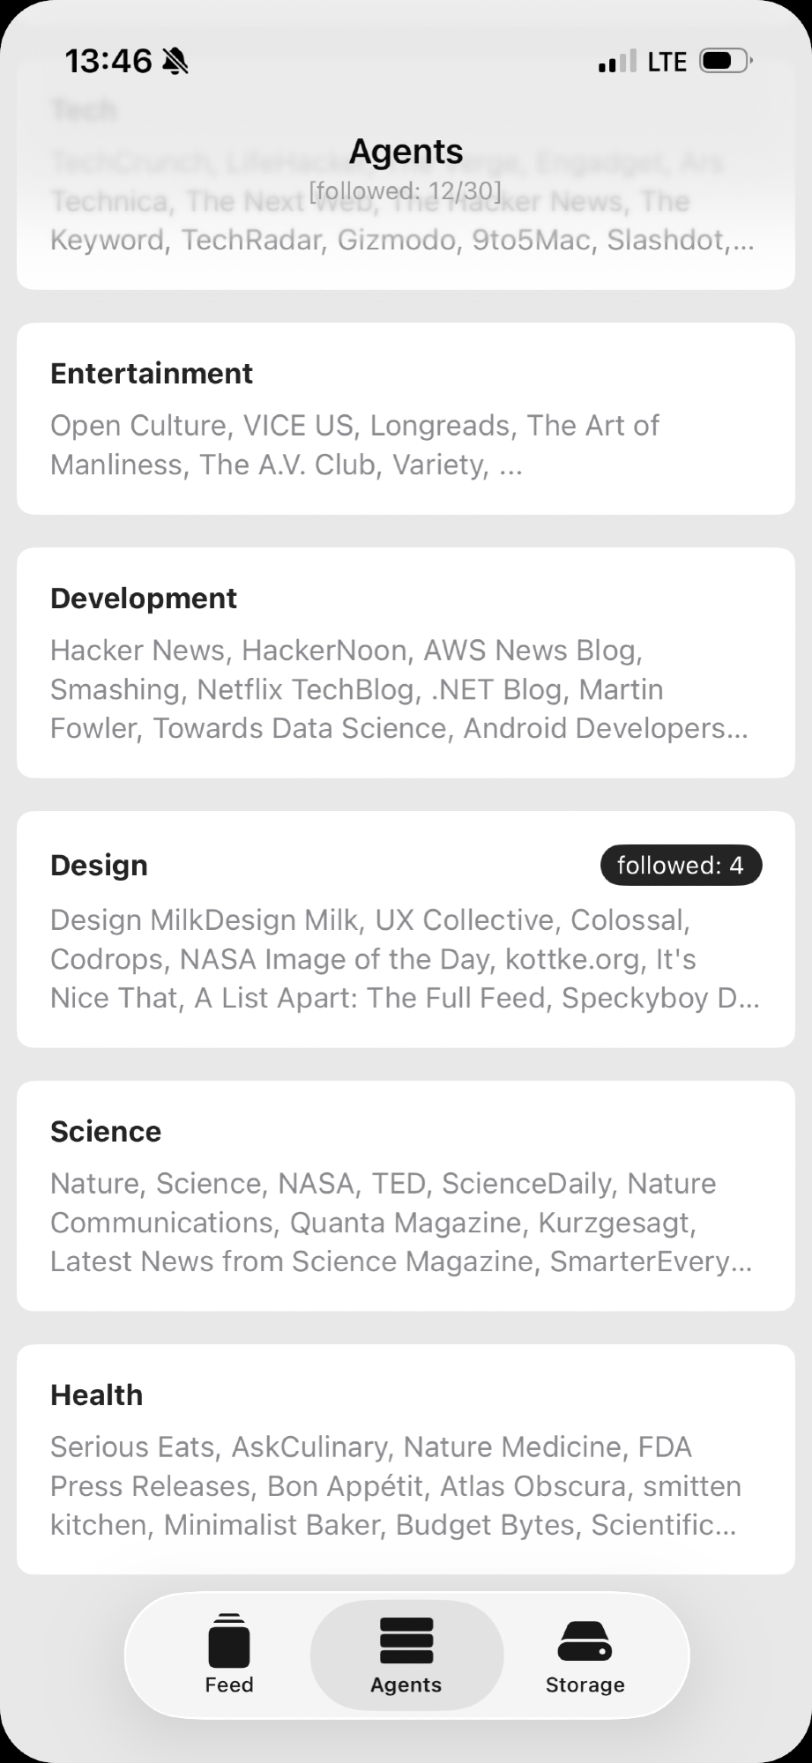Tap the Agents tab label text
The height and width of the screenshot is (1763, 812).
[x=406, y=1685]
